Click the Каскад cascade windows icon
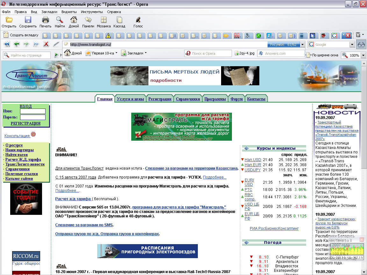The height and width of the screenshot is (275, 367). (119, 20)
